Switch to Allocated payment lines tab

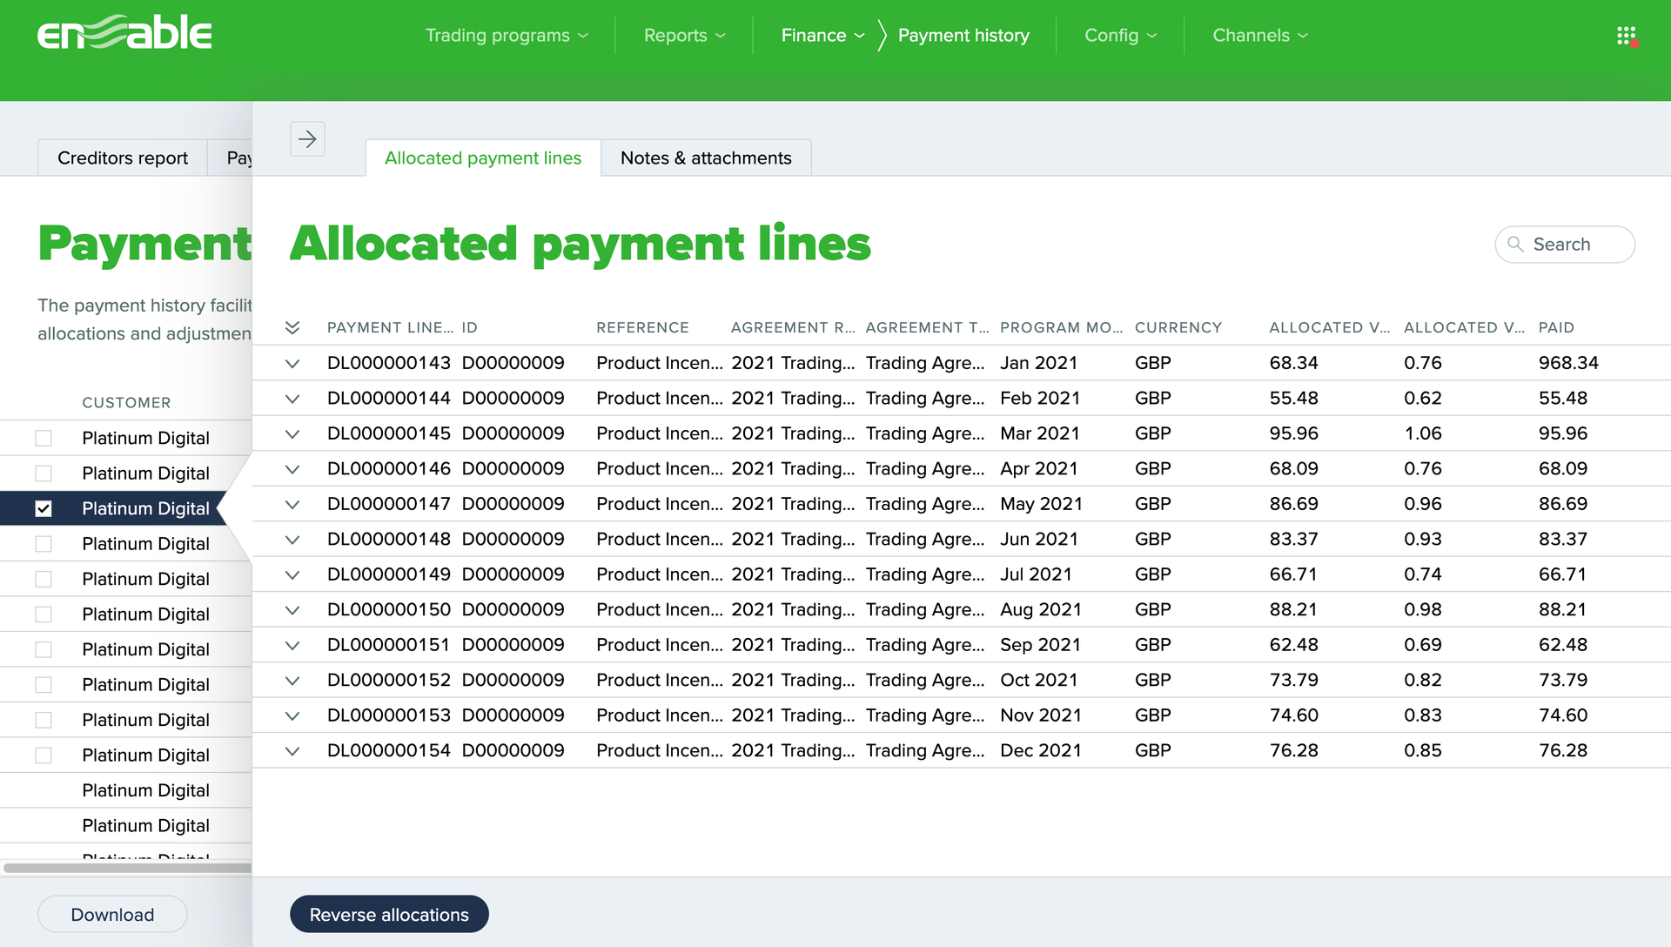tap(483, 158)
